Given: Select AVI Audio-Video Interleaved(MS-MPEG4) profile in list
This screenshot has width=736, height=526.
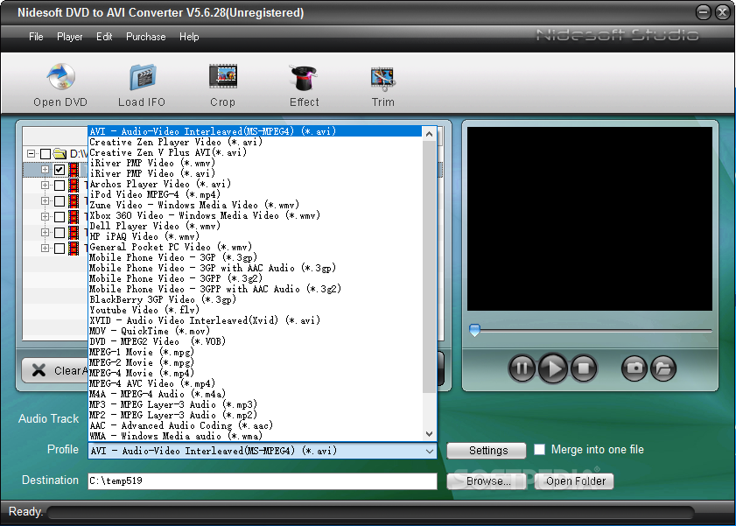Looking at the screenshot, I should tap(256, 131).
